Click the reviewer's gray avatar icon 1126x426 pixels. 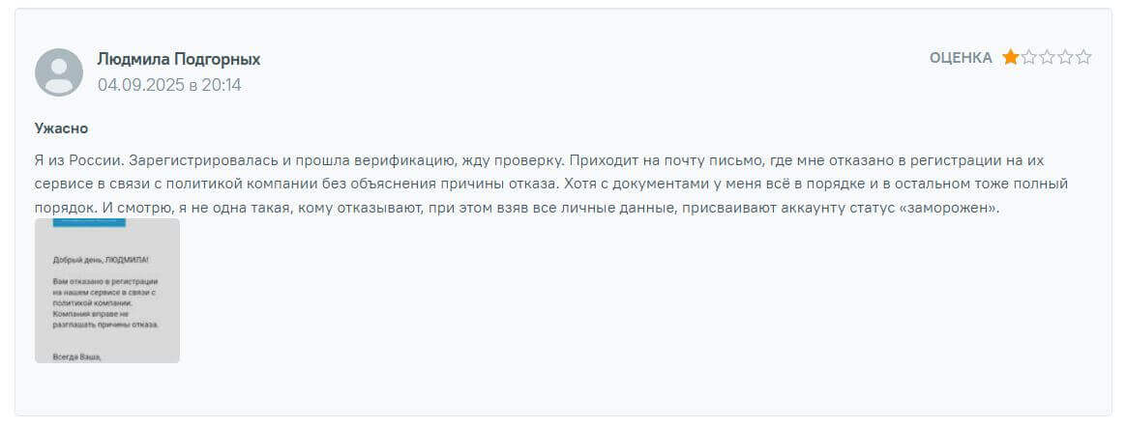coord(59,72)
